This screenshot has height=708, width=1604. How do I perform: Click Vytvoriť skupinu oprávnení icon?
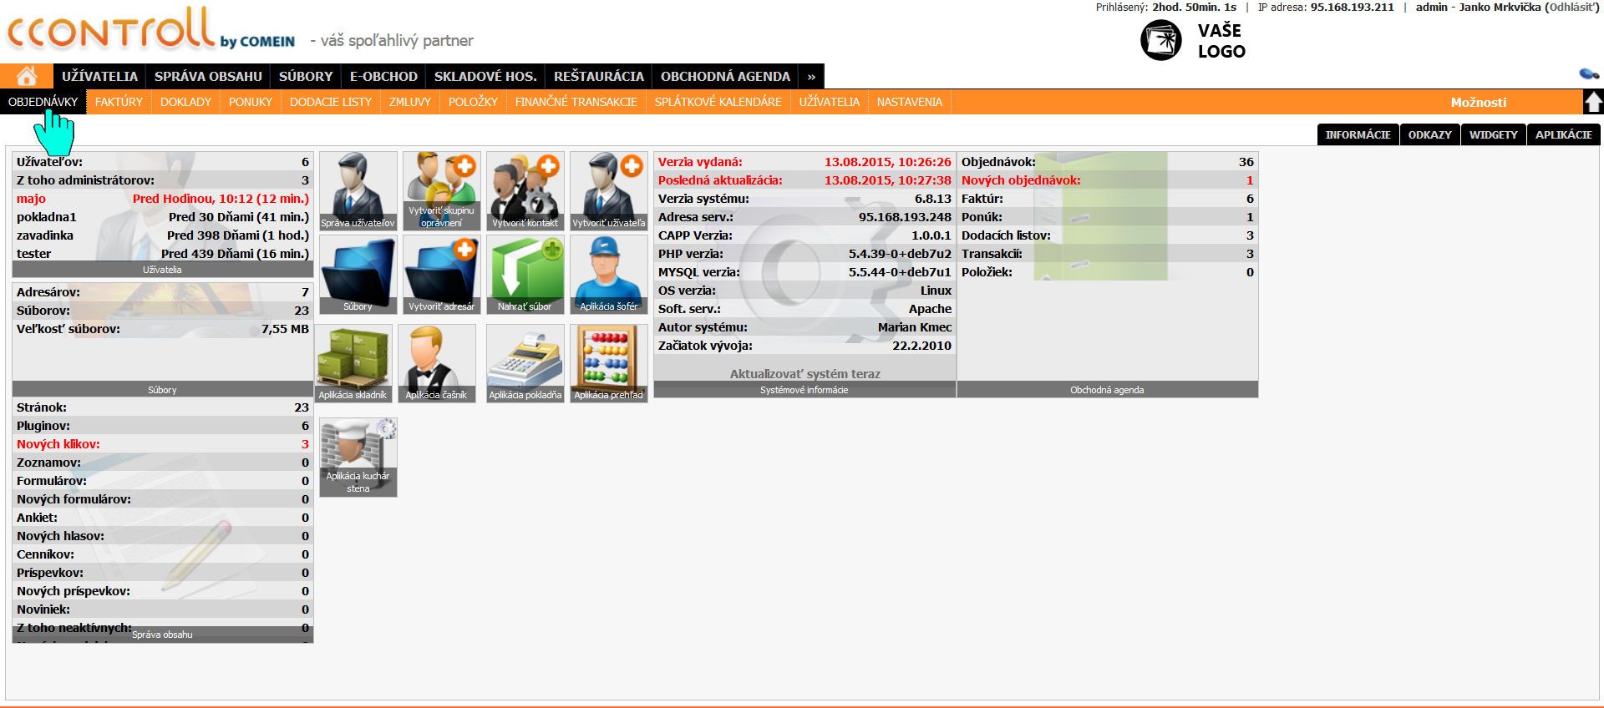441,190
